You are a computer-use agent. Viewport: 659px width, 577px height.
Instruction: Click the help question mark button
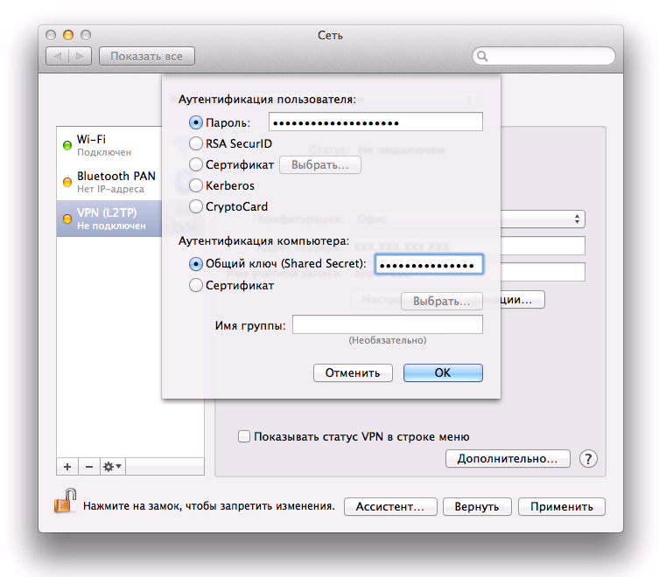click(588, 459)
